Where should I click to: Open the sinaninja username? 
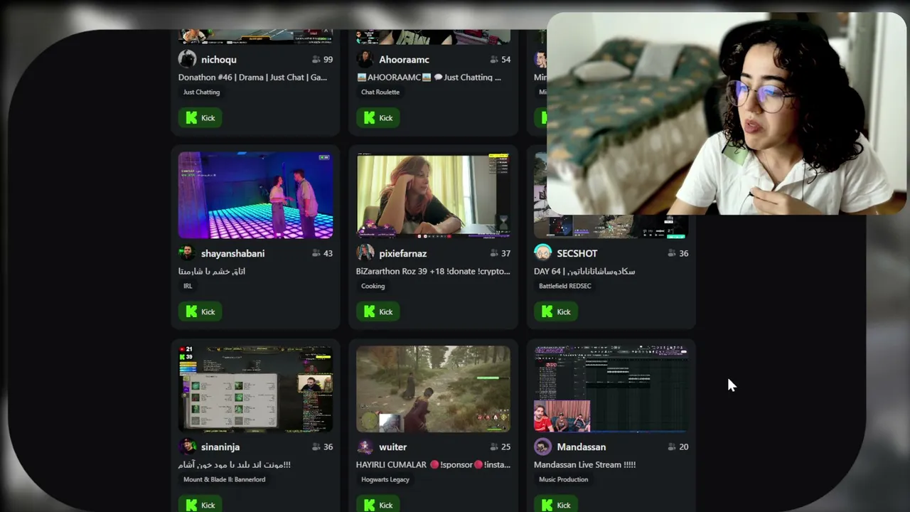(220, 447)
